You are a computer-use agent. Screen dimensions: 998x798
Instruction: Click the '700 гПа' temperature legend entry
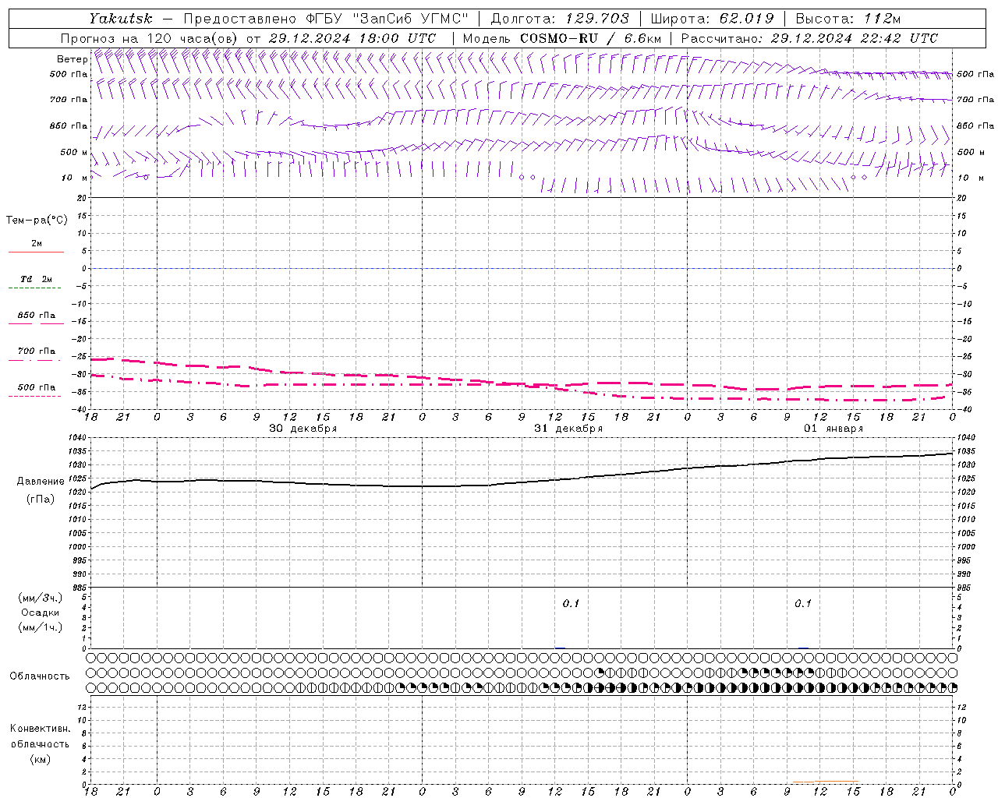(x=37, y=351)
